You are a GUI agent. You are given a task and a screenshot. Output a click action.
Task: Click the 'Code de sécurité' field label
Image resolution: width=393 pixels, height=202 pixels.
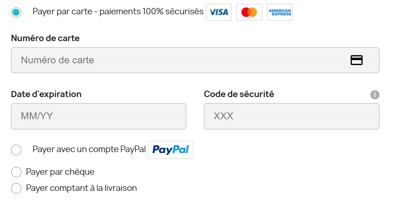click(239, 94)
